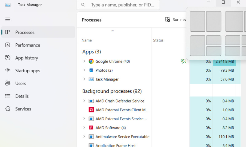Choose tall left zone of three-zone snap layout

(197, 46)
